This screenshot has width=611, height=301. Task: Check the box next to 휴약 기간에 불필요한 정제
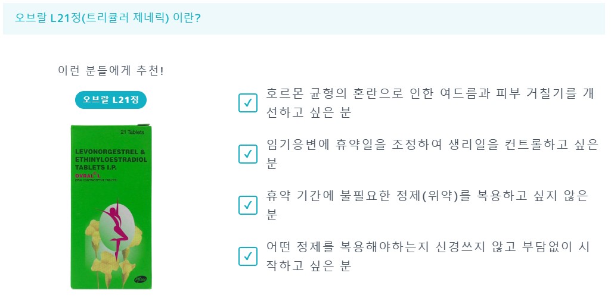coord(247,205)
